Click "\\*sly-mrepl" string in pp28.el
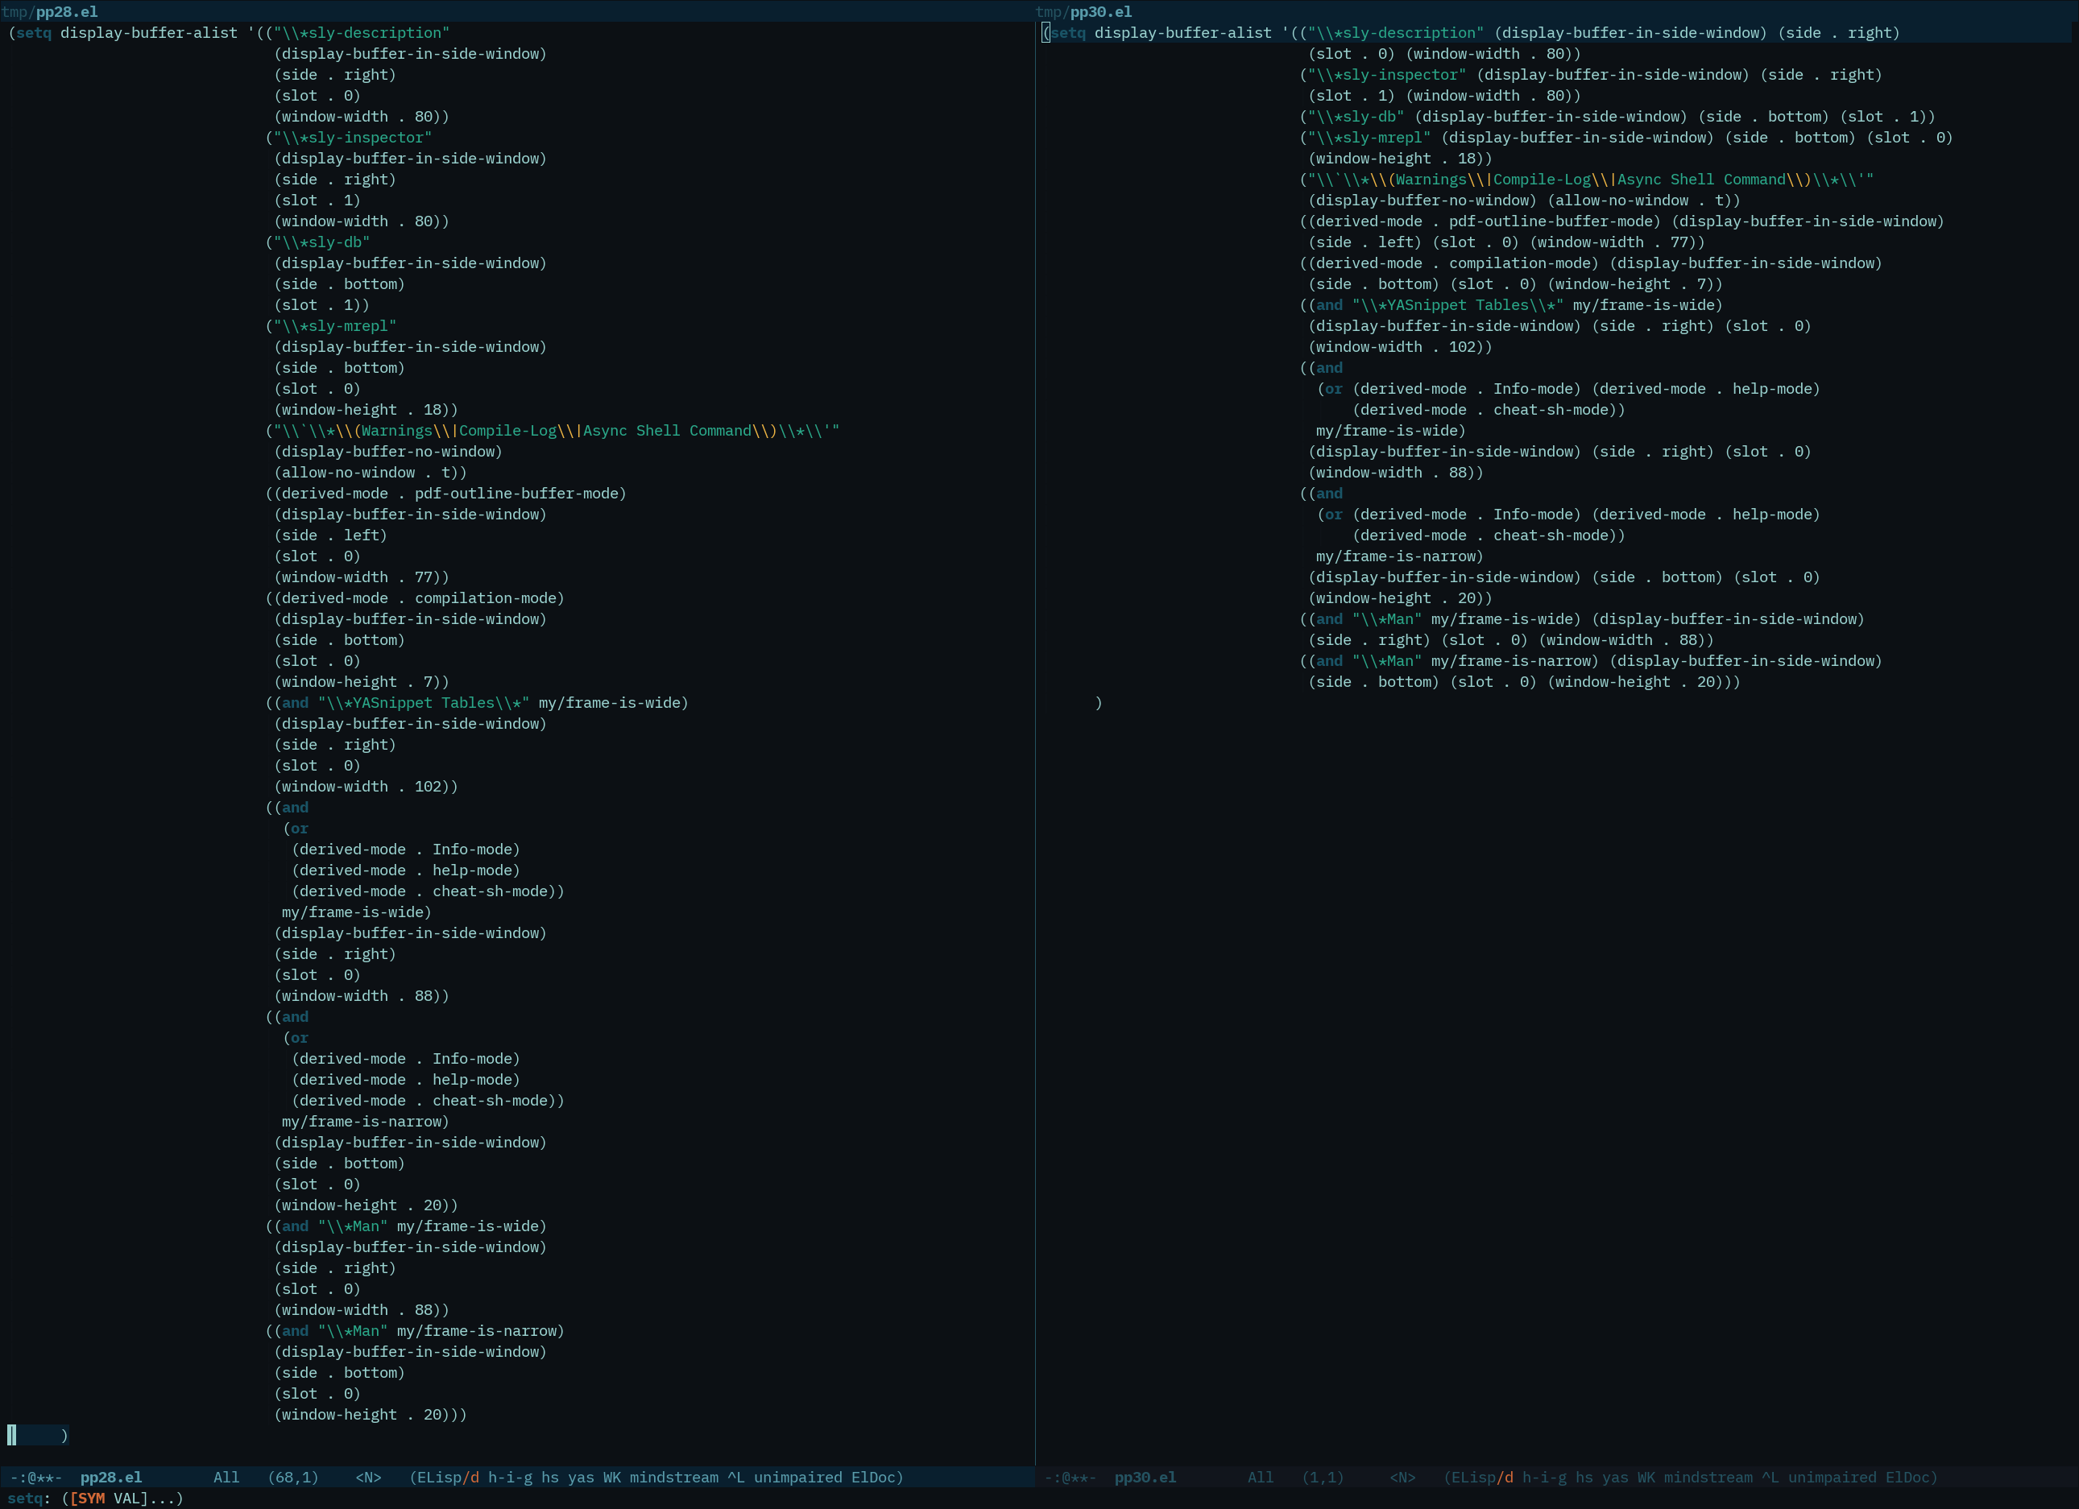This screenshot has width=2079, height=1509. (334, 326)
